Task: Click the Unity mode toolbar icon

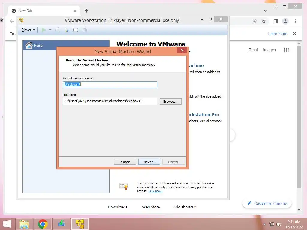Action: tap(84, 30)
